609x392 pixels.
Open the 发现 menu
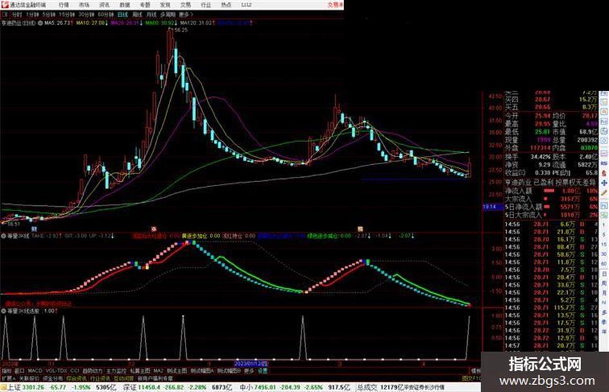pos(165,5)
